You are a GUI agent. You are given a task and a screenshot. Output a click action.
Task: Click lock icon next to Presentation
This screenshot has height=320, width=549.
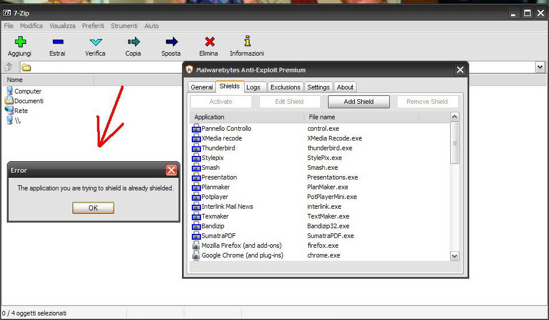(196, 177)
